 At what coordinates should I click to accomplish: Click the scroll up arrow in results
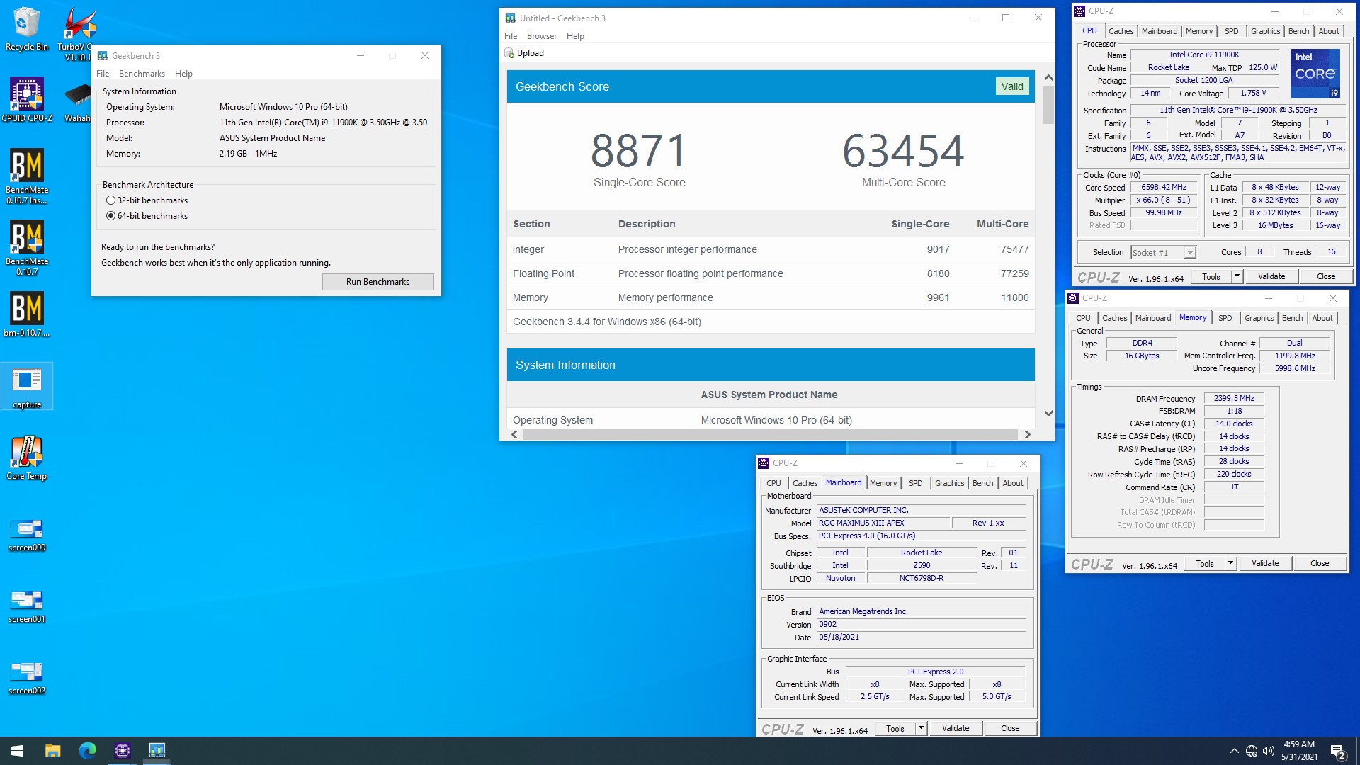pyautogui.click(x=1048, y=77)
